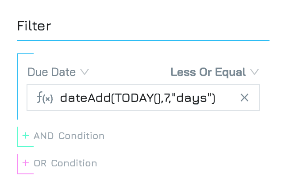Add an OR Condition
The width and height of the screenshot is (285, 188).
point(65,163)
